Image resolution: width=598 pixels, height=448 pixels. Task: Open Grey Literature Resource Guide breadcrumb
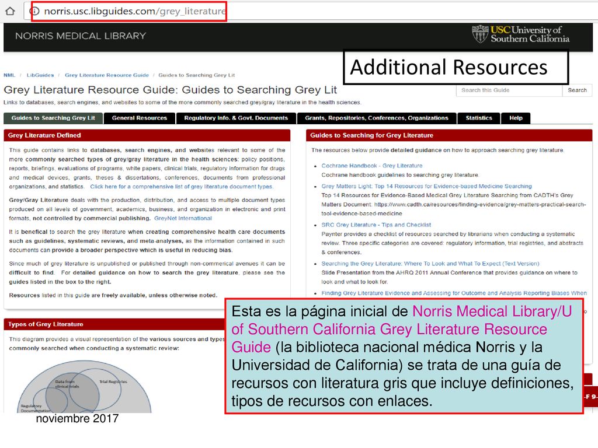pyautogui.click(x=107, y=75)
